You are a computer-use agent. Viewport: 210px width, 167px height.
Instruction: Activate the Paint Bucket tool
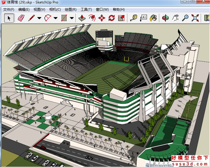[153, 18]
